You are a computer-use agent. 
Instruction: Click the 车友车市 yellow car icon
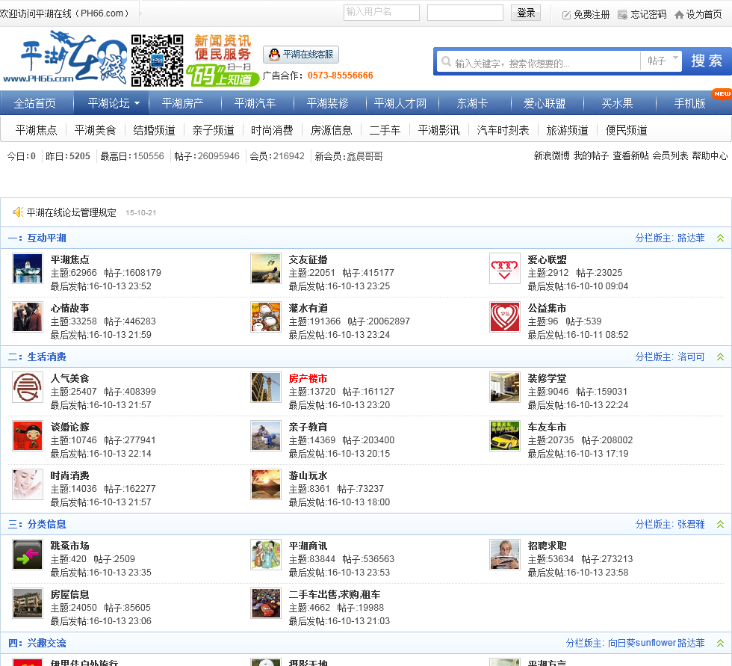coord(505,436)
